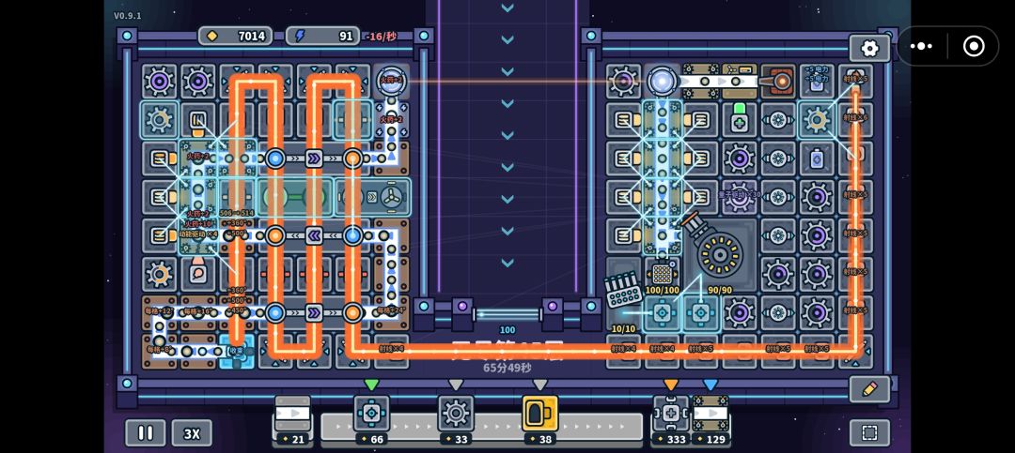
Task: Open the pencil edit mode button
Action: point(869,389)
